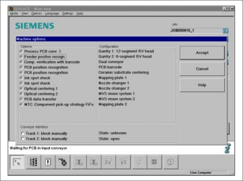Select 'Mapping plate 1' entry

click(113, 78)
